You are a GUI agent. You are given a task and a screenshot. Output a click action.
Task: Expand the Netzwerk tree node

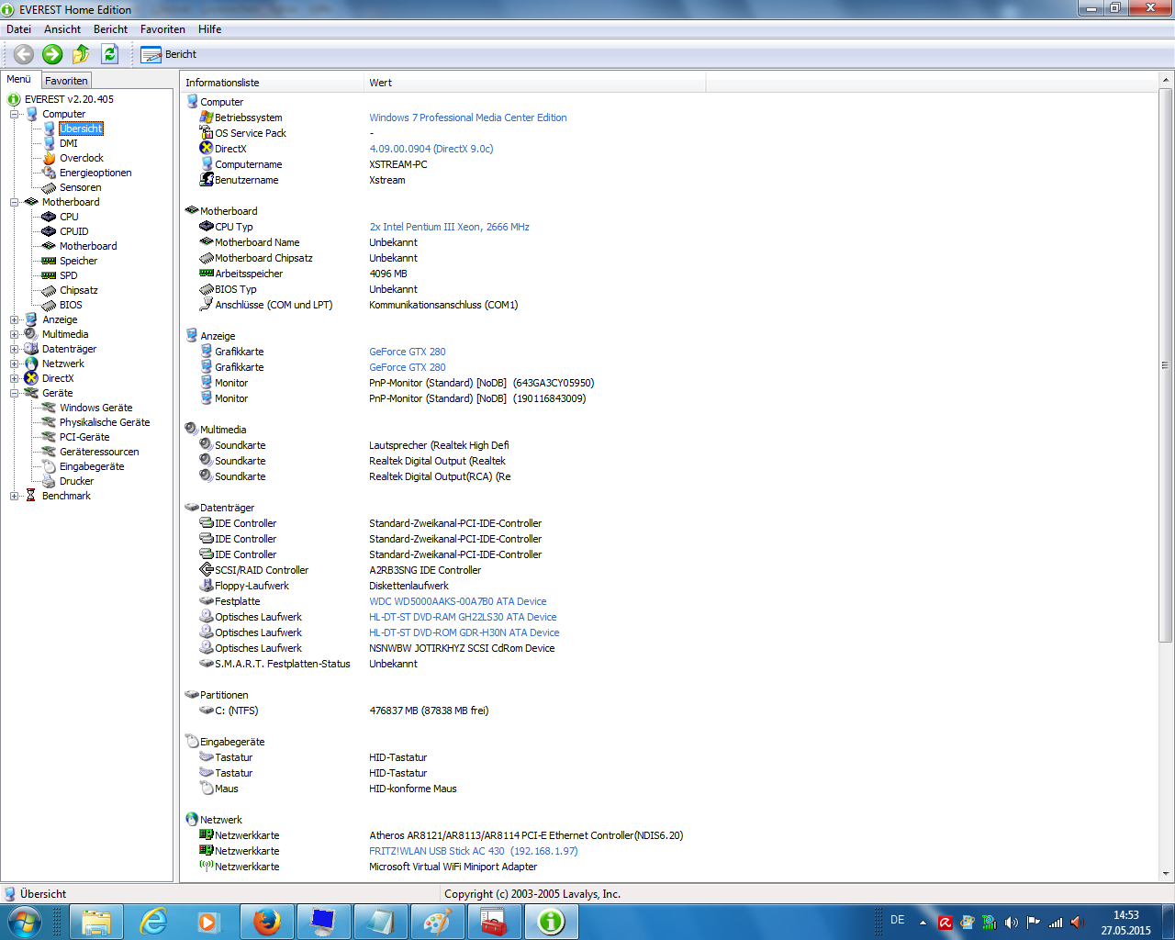15,364
